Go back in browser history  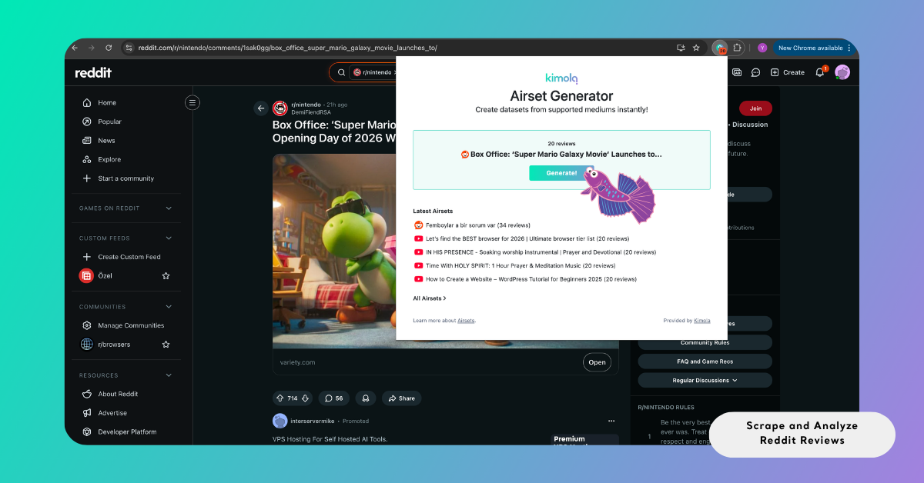pos(75,48)
